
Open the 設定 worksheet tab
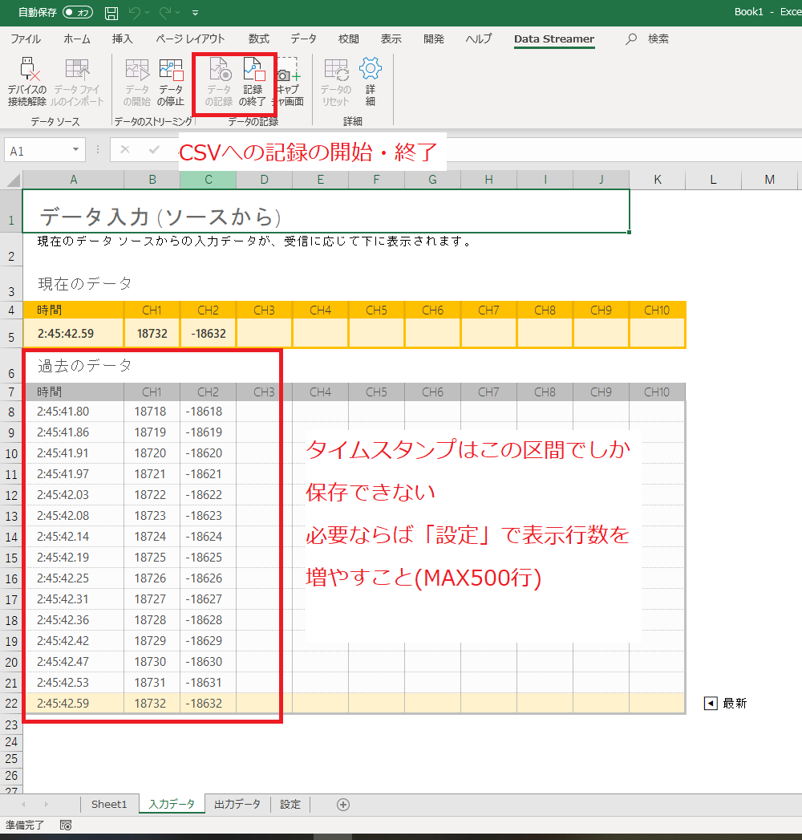tap(290, 804)
